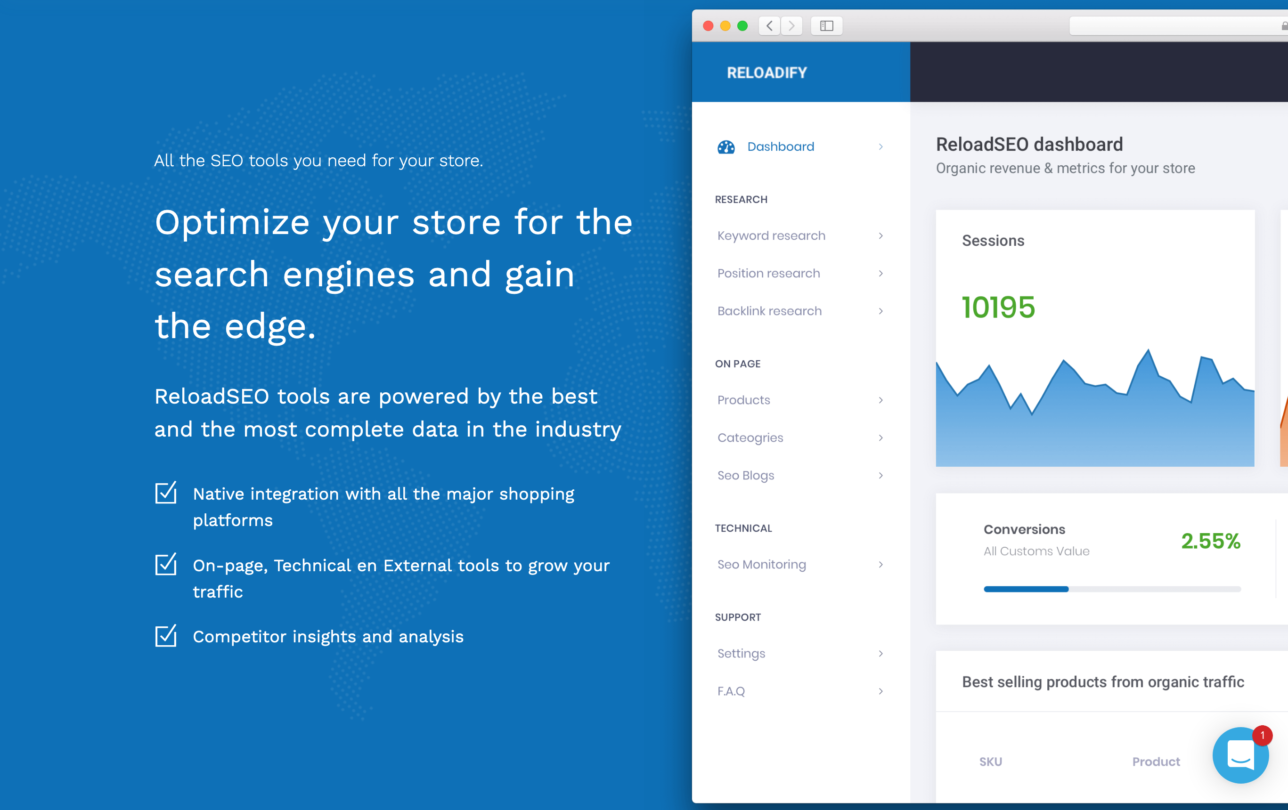Expand the Backlink research chevron

coord(880,311)
